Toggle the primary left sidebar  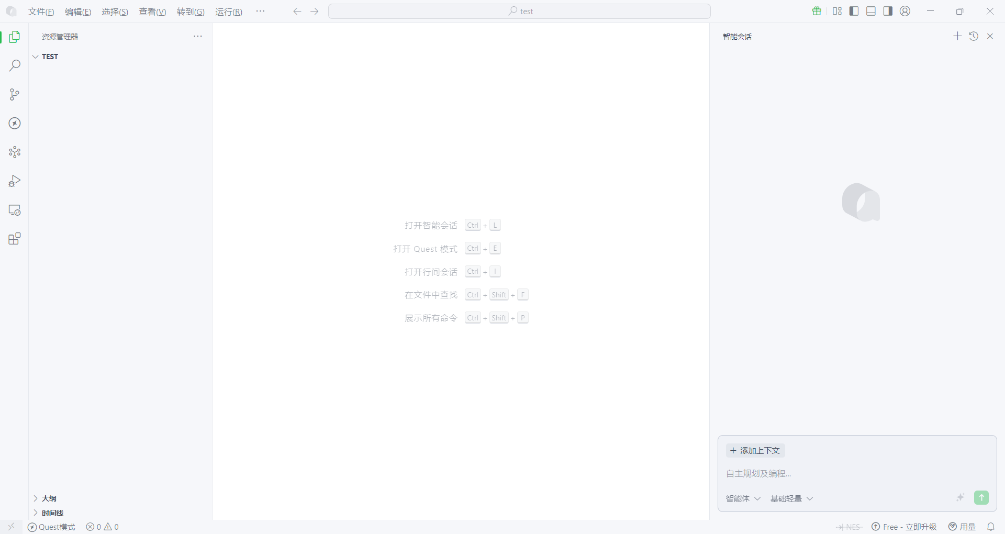click(854, 11)
